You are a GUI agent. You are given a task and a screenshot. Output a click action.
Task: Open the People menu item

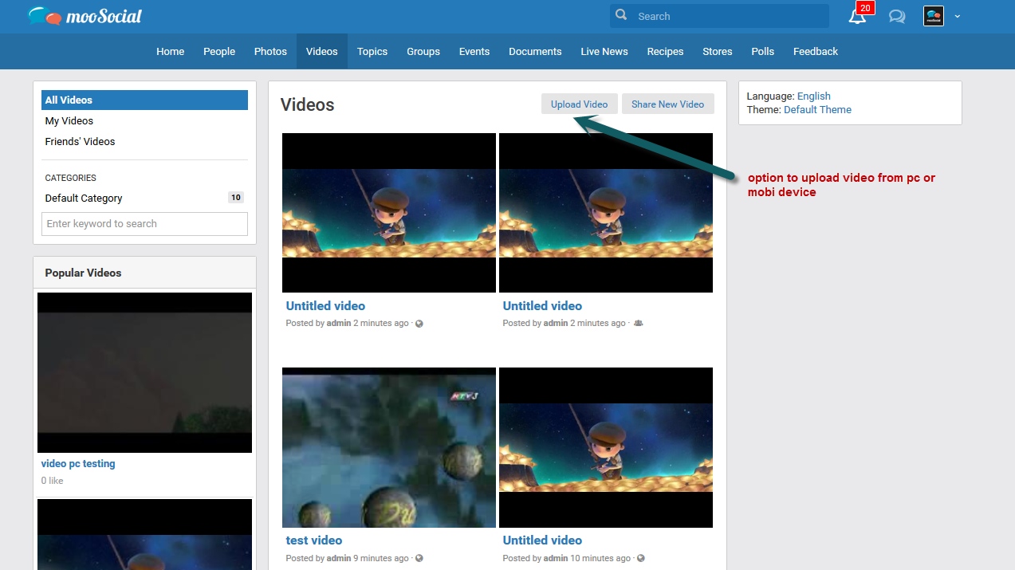click(x=219, y=52)
